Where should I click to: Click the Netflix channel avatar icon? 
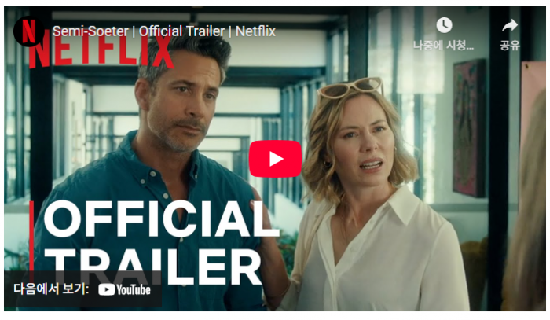(29, 31)
